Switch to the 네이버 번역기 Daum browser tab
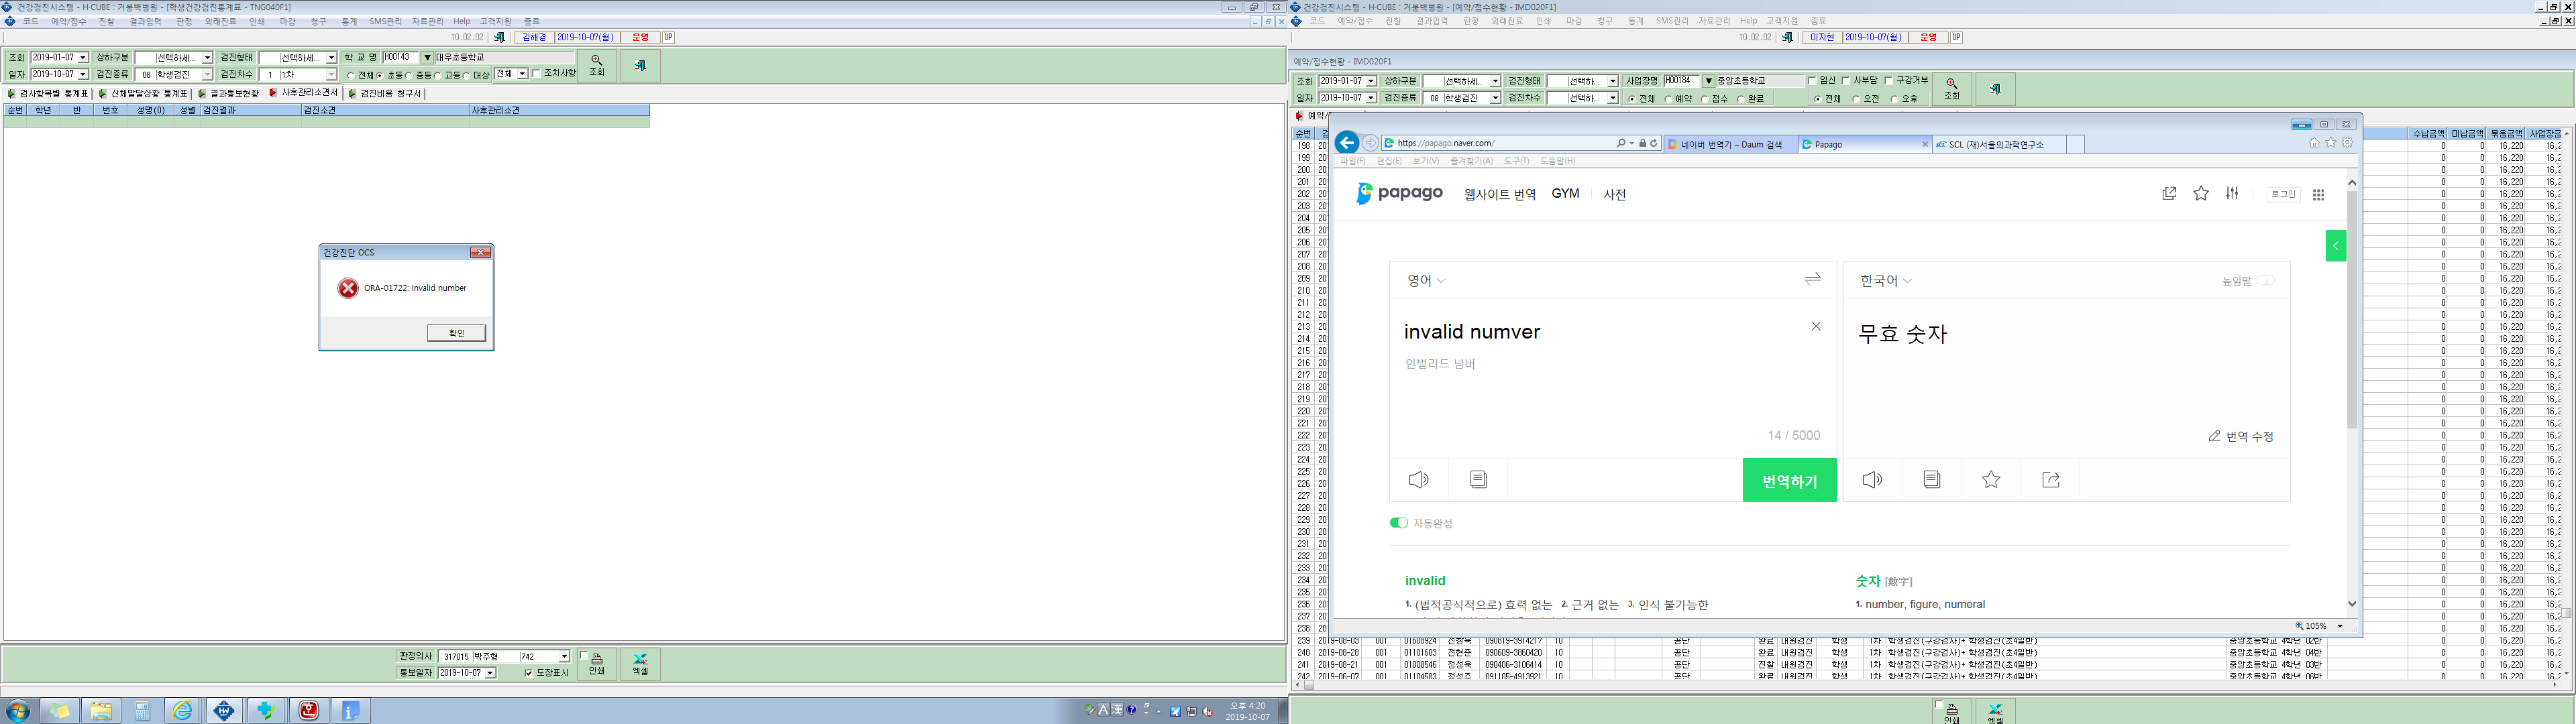The width and height of the screenshot is (2576, 724). click(1731, 144)
